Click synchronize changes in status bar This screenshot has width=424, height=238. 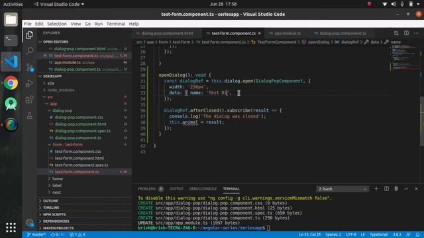click(x=58, y=235)
